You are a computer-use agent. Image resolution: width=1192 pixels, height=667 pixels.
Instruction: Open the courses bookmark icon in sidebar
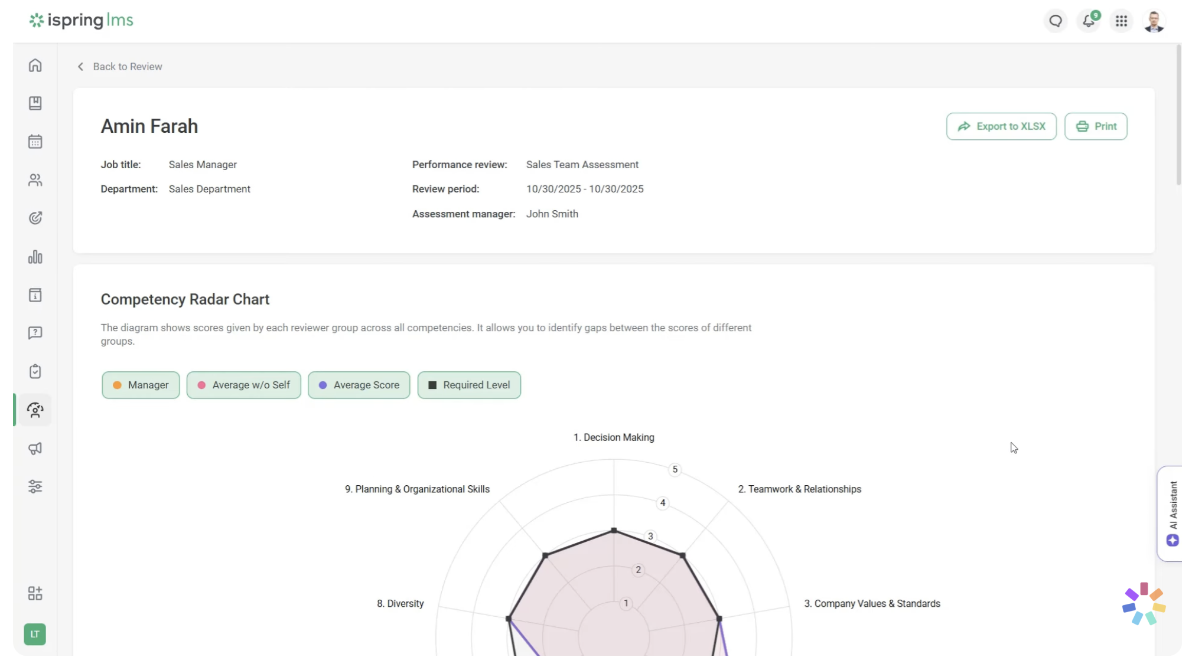point(35,103)
